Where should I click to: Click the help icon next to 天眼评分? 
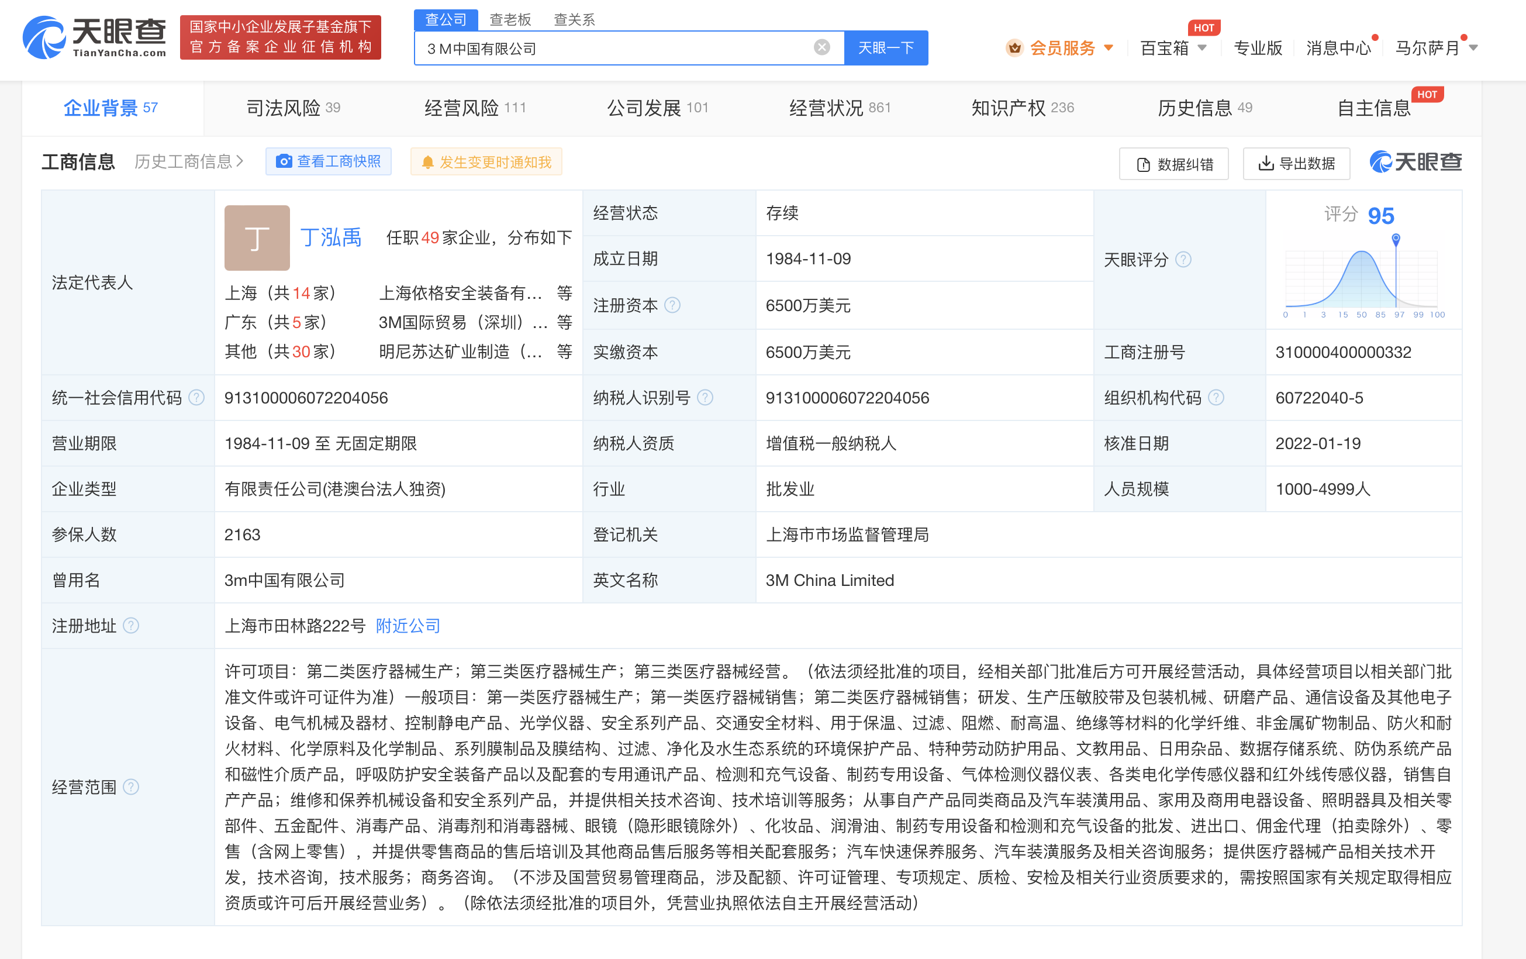1183,259
